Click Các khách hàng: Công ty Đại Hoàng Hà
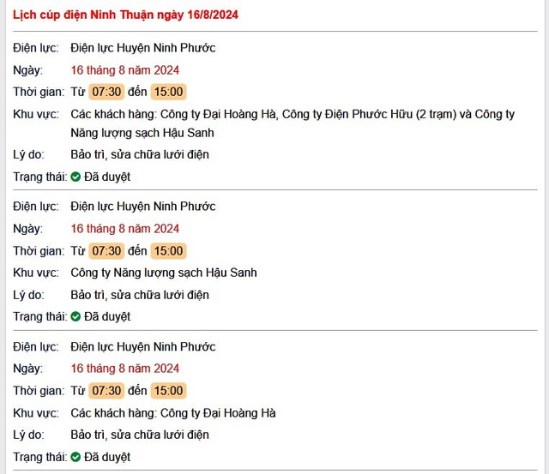Screen dimensions: 549x474 (173, 413)
